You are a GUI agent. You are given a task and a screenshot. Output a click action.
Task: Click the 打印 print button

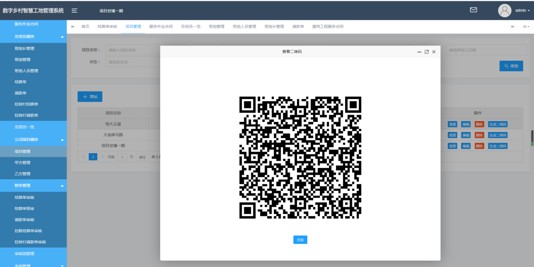[300, 240]
